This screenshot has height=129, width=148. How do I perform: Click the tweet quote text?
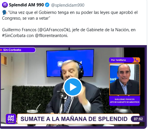(70, 15)
